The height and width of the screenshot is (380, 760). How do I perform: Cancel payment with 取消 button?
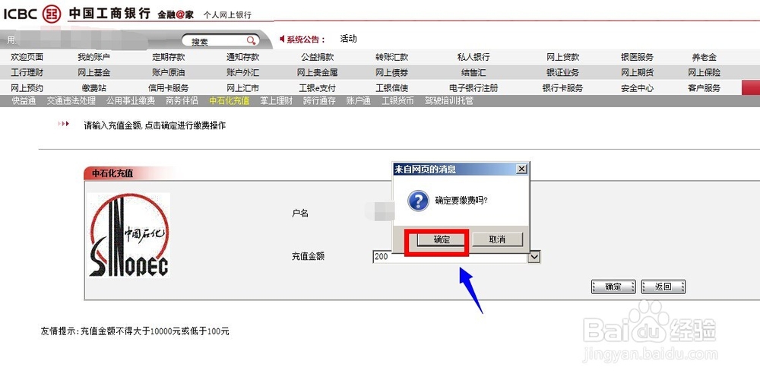(x=497, y=239)
